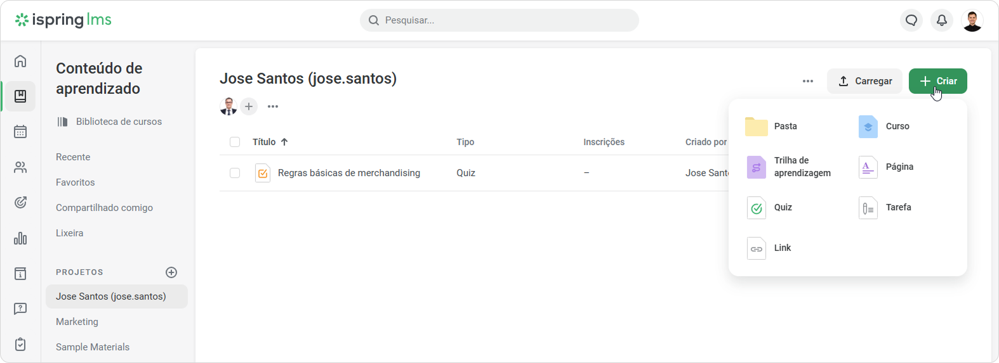The image size is (999, 363).
Task: Sort by Título column header
Action: (264, 142)
